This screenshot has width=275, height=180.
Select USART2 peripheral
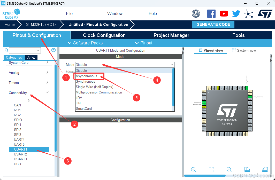pos(20,154)
